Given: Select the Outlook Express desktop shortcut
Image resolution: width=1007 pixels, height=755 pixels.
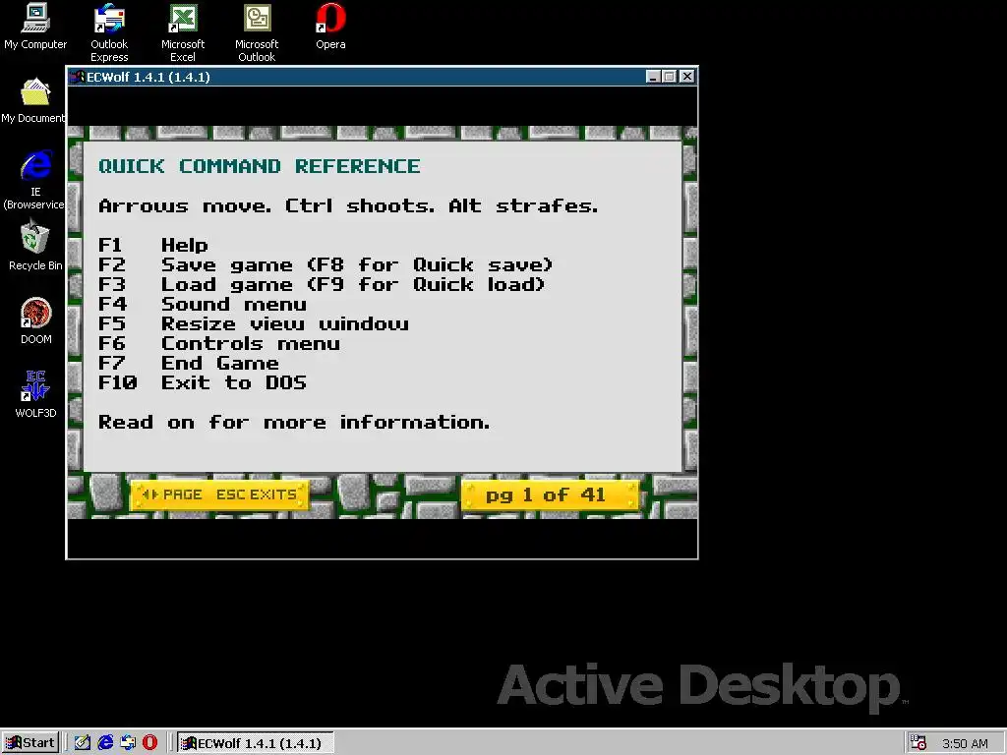Looking at the screenshot, I should [109, 32].
